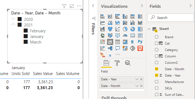Image resolution: width=195 pixels, height=99 pixels.
Task: Select the Donut chart visual
Action: point(133,29)
